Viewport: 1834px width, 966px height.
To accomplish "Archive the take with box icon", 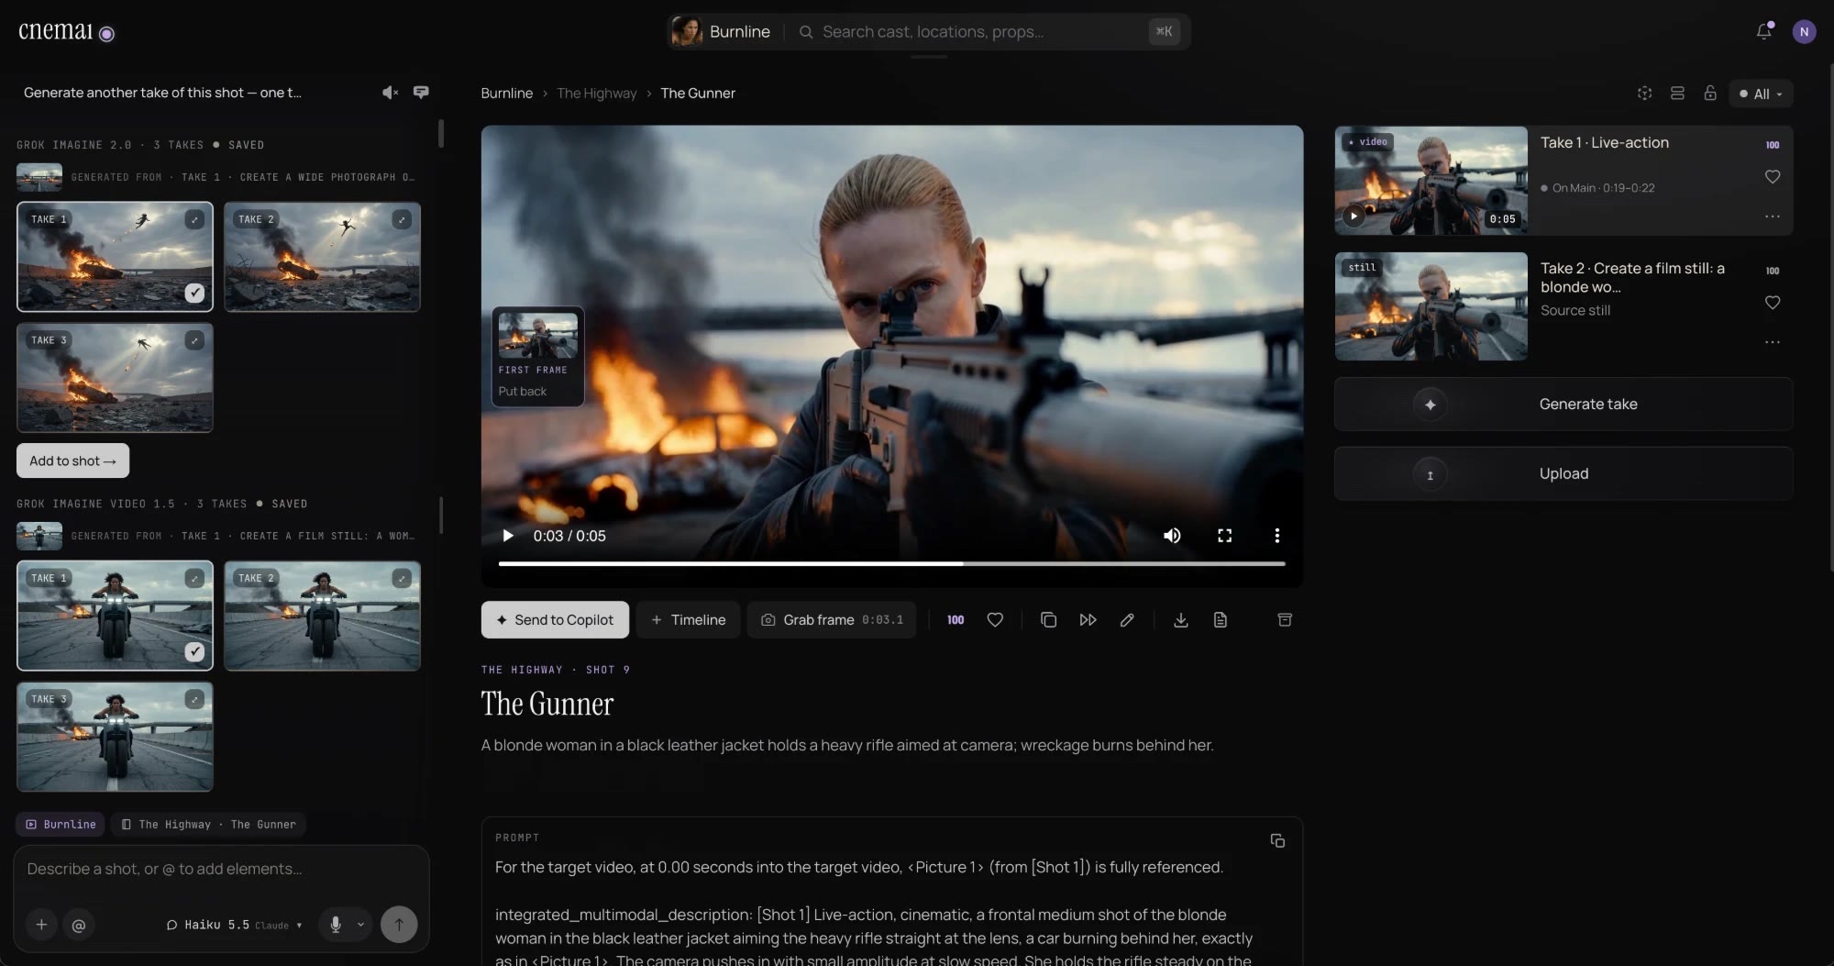I will coord(1285,620).
